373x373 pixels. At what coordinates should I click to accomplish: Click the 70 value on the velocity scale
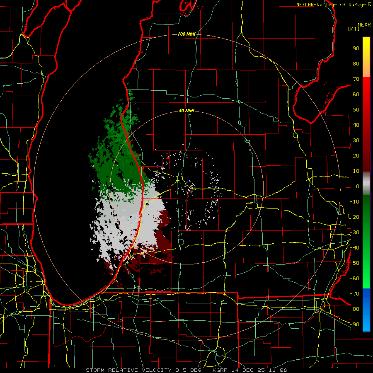[356, 79]
